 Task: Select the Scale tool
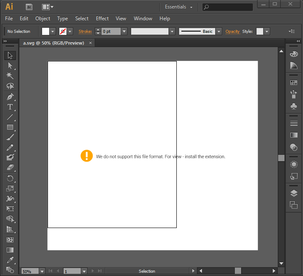pyautogui.click(x=10, y=188)
